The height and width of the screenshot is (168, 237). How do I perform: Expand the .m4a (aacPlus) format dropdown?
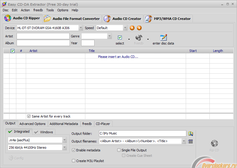65,140
